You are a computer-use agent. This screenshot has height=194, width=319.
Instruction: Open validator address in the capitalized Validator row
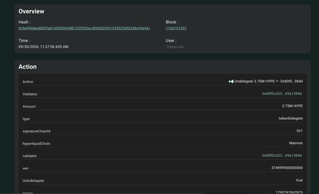(x=282, y=93)
